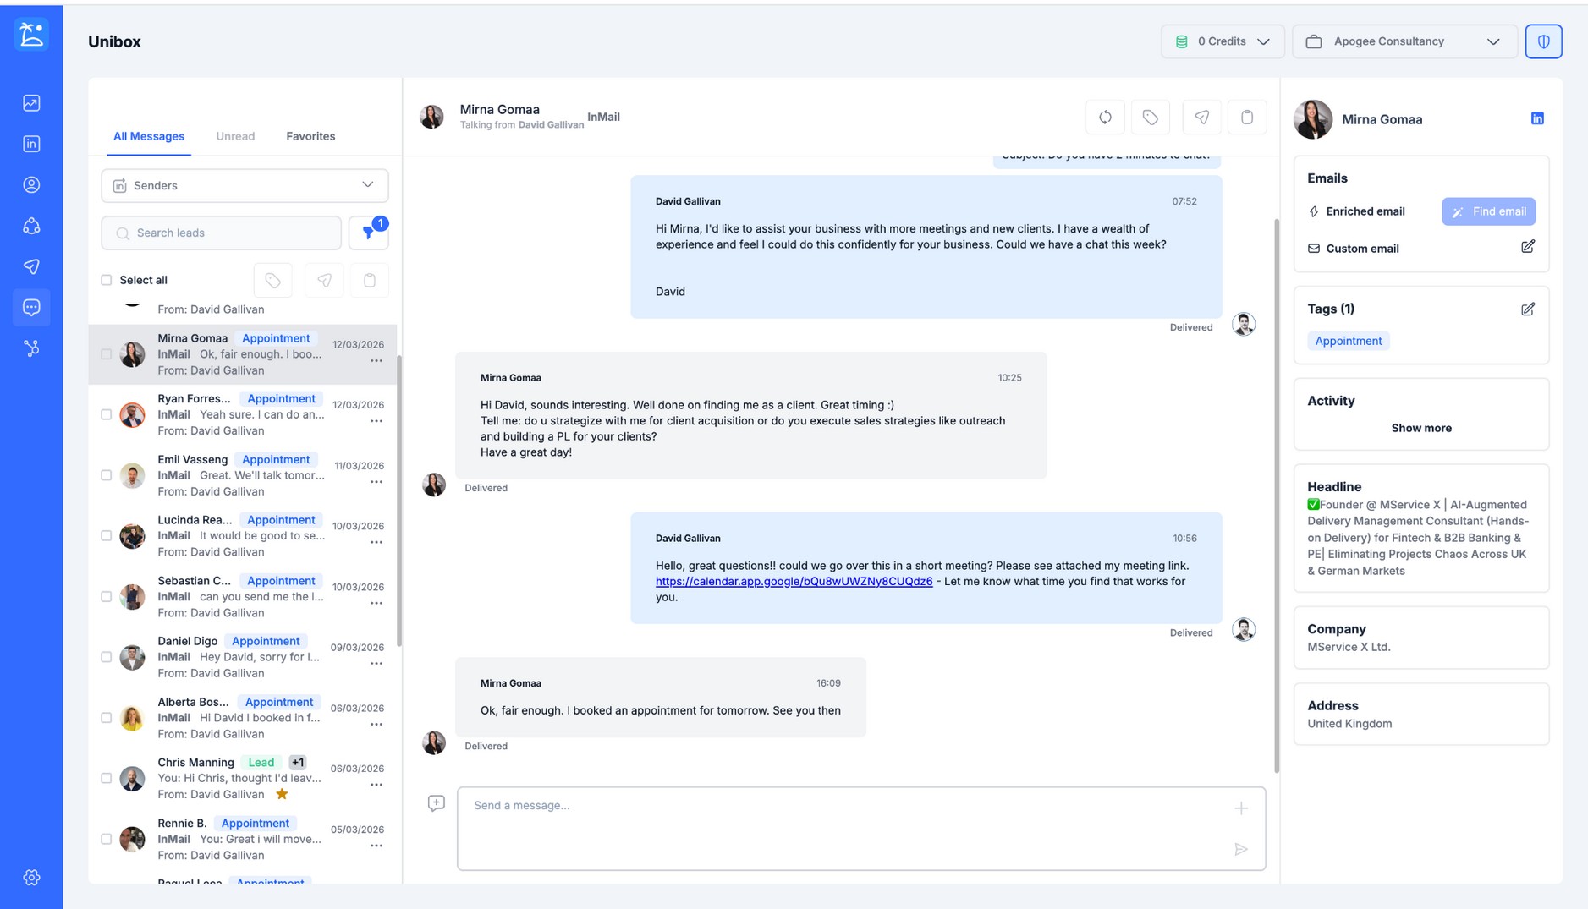Open the Apogee Consultancy workspace dropdown
The width and height of the screenshot is (1588, 909).
1404,41
